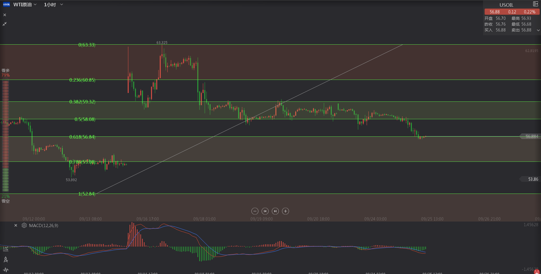Screen dimensions: 541x274
Task: Jump to chart start with skip-back button
Action: (265, 211)
